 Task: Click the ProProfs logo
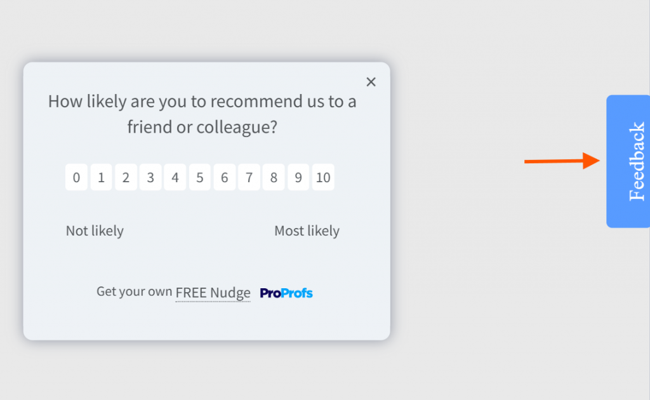coord(286,293)
